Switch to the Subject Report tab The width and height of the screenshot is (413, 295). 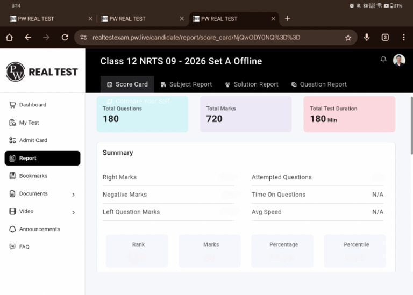pyautogui.click(x=186, y=84)
